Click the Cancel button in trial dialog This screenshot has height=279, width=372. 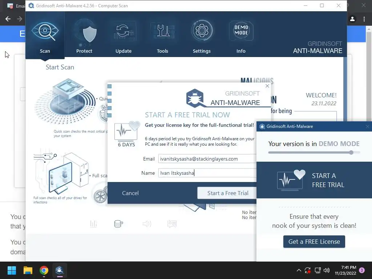tap(130, 193)
